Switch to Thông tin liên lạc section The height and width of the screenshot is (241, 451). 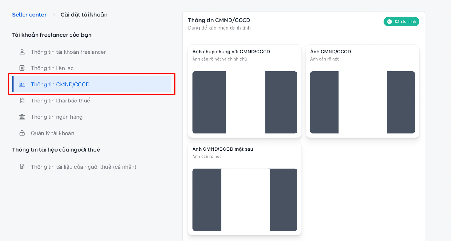pos(52,68)
